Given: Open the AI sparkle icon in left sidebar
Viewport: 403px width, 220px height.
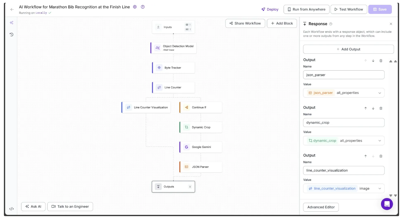Looking at the screenshot, I should [x=11, y=23].
